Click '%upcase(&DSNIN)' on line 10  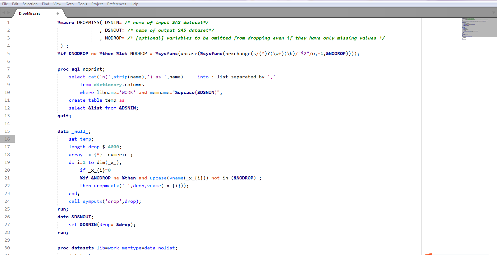click(x=196, y=92)
